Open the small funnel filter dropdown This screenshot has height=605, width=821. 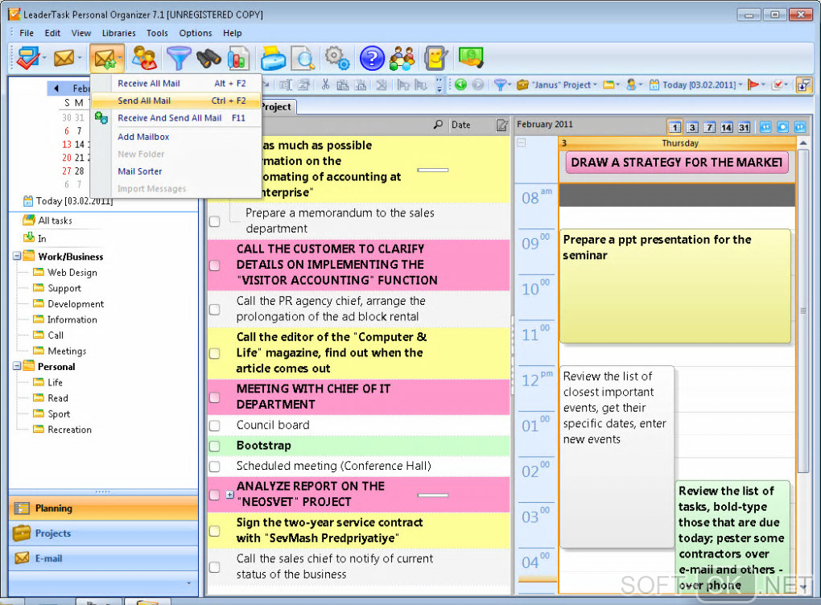pyautogui.click(x=502, y=84)
